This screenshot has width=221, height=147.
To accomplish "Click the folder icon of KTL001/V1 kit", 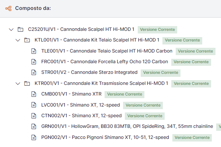I will click(x=27, y=40).
